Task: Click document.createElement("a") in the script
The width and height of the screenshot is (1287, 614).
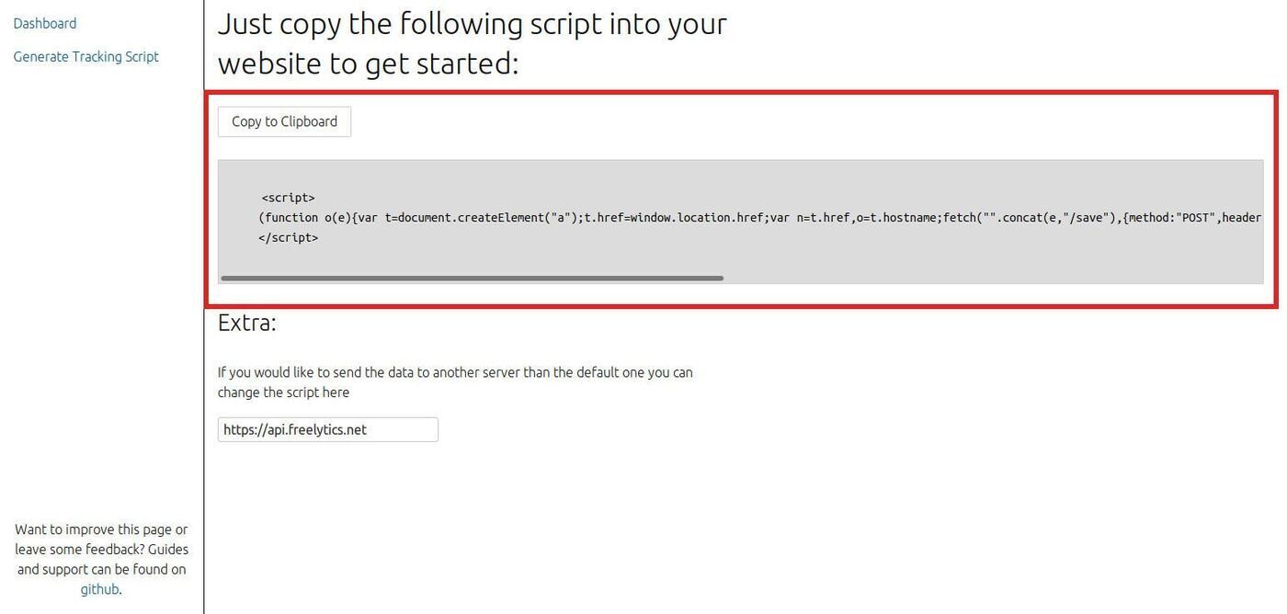Action: (x=480, y=218)
